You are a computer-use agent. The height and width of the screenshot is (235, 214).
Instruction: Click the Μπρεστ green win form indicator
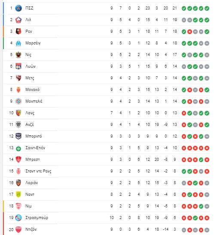(x=201, y=160)
